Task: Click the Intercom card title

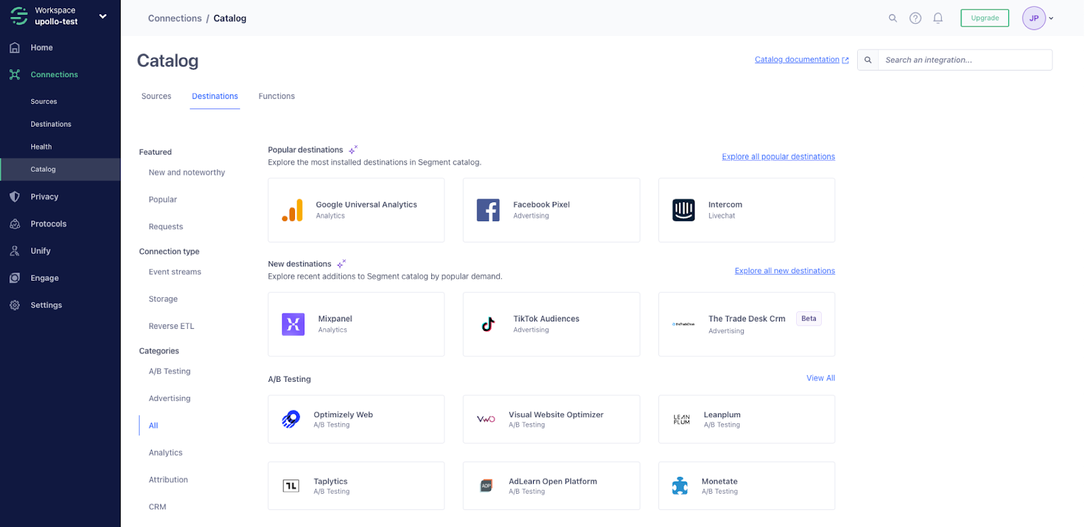Action: (726, 205)
